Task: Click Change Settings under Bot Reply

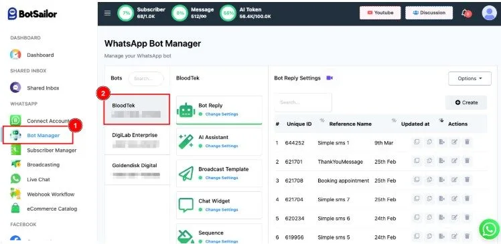Action: (x=222, y=114)
